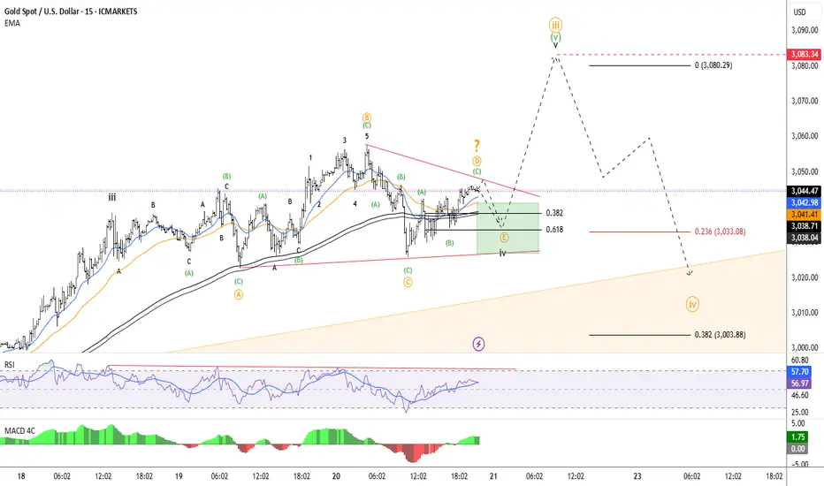
Task: Select the black iii wave label on chart
Action: point(112,198)
